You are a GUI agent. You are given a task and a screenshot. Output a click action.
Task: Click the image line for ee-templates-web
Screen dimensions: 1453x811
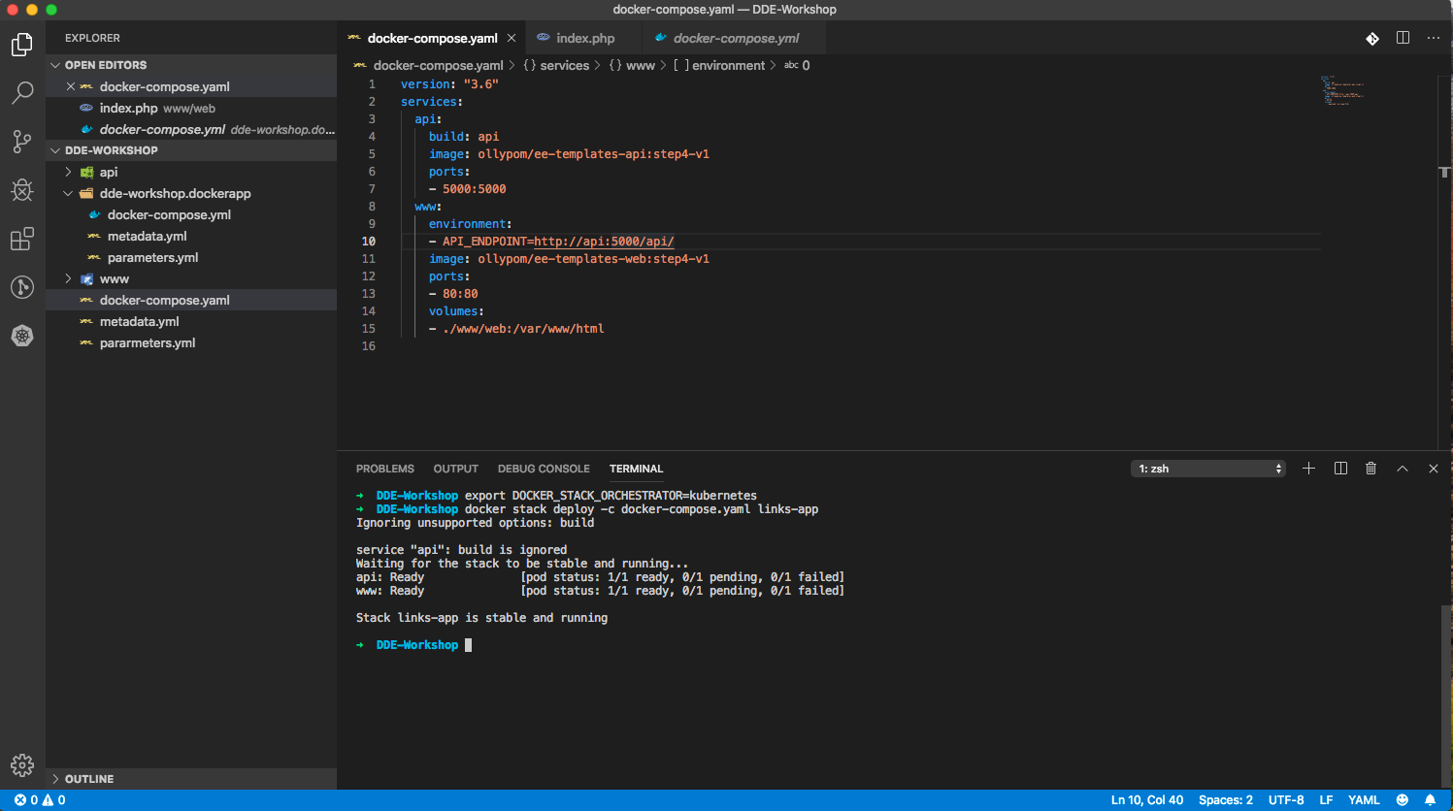[x=569, y=259]
